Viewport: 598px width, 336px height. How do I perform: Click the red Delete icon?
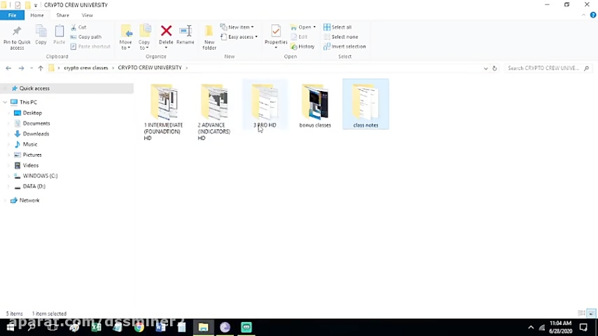click(x=166, y=31)
